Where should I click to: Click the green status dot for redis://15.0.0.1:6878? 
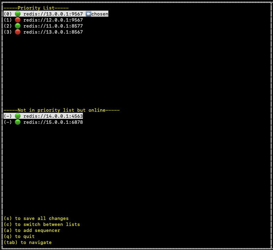18,122
